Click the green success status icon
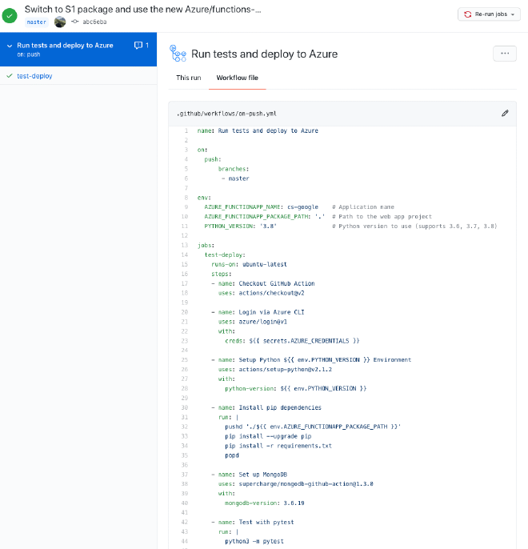The width and height of the screenshot is (528, 549). [x=10, y=16]
